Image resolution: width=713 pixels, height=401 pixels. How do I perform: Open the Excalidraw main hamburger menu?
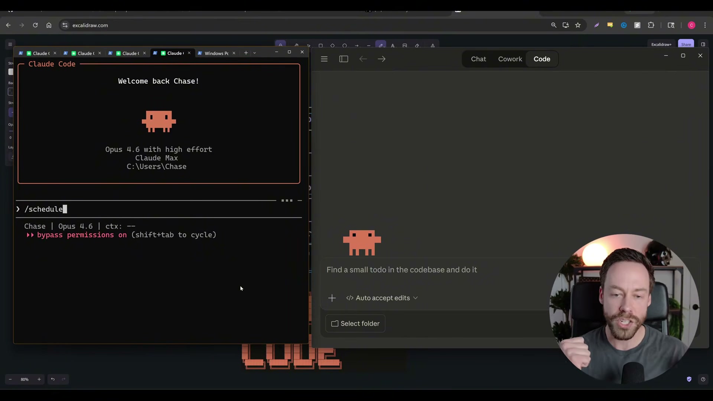click(x=10, y=44)
